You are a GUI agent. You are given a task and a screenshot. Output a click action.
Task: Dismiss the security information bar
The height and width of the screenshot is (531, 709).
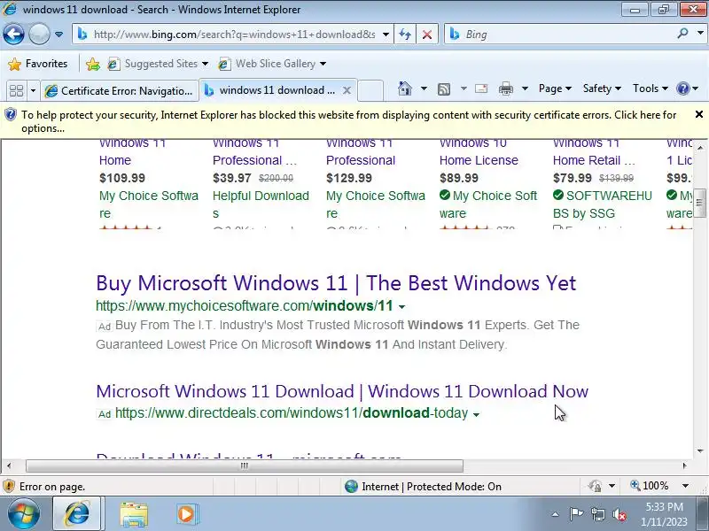pyautogui.click(x=699, y=114)
